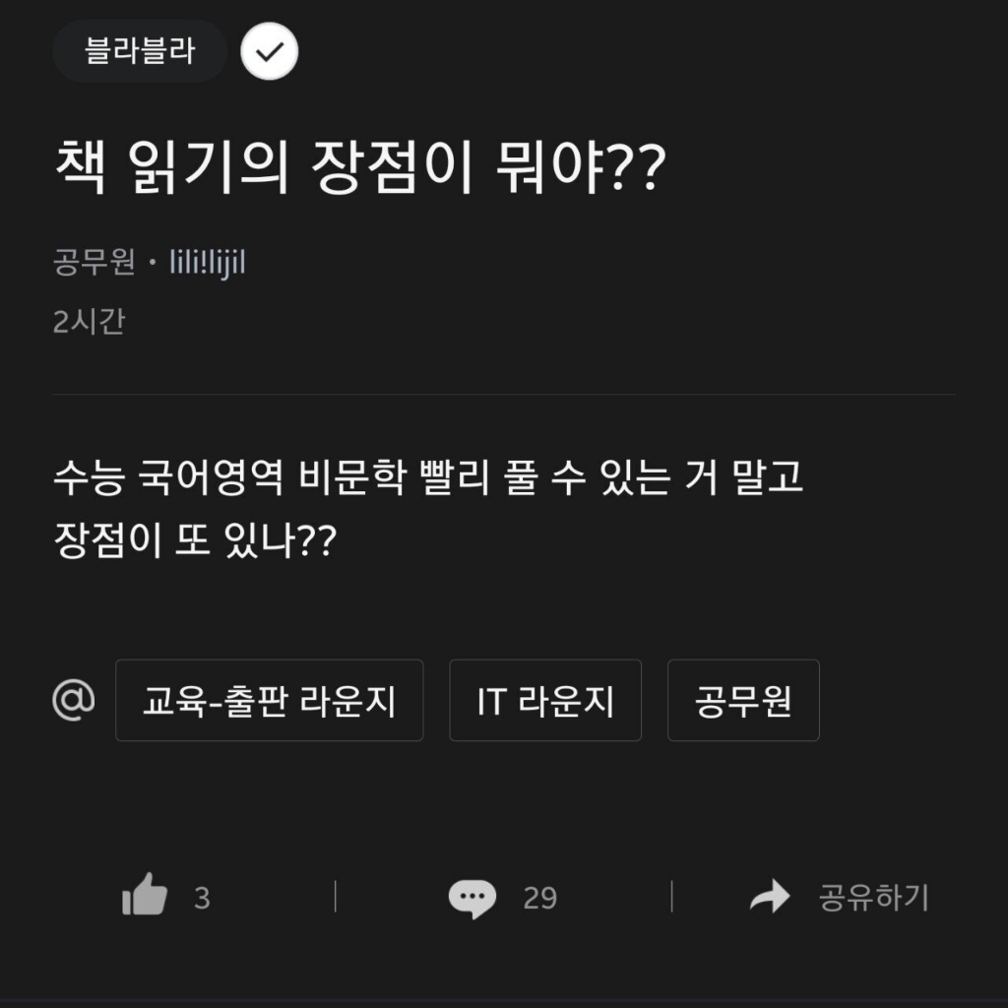Click body line starting with 수능 국어영역
Image resolution: width=1008 pixels, height=1008 pixels.
(428, 480)
